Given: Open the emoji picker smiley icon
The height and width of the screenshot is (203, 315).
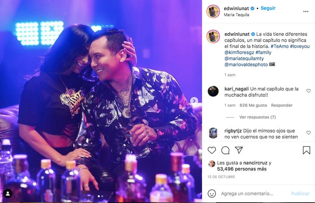Looking at the screenshot, I should click(212, 194).
